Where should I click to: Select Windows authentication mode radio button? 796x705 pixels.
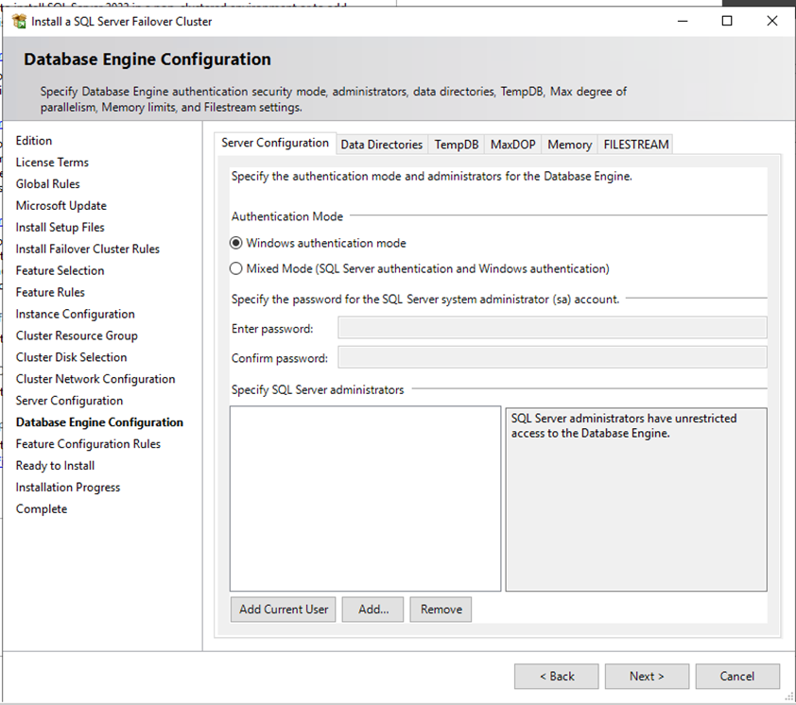[x=236, y=243]
